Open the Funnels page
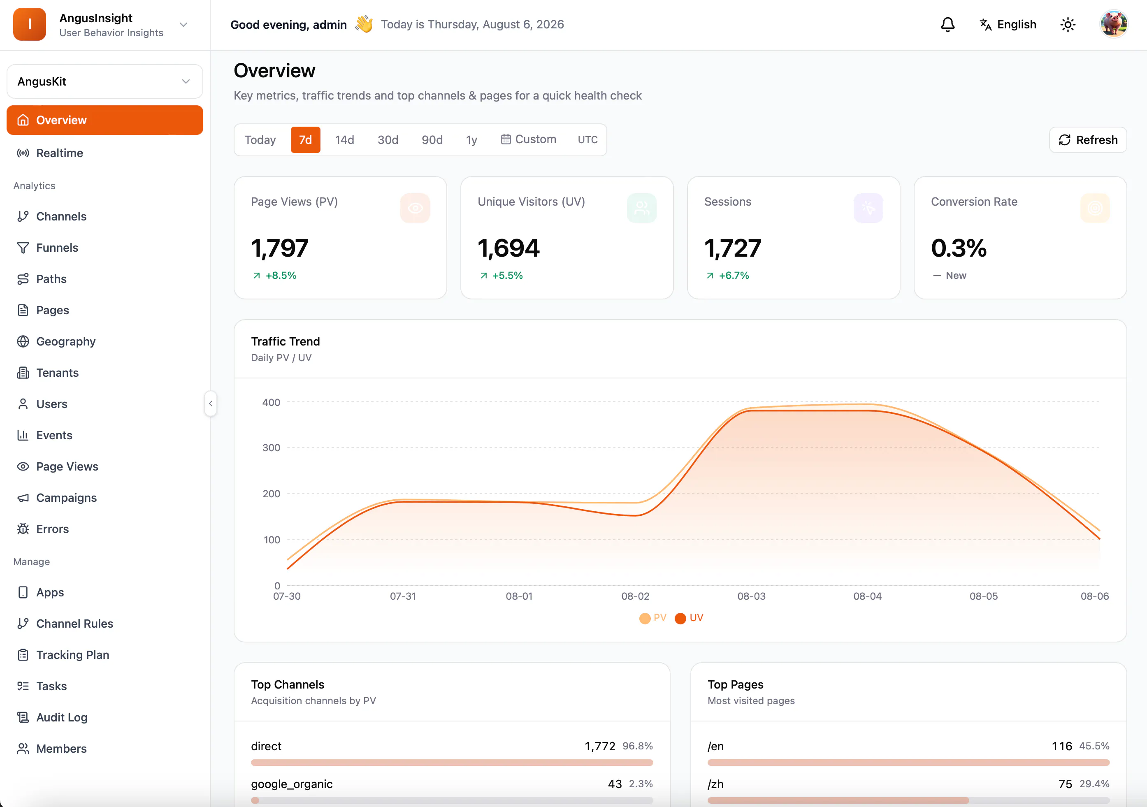The width and height of the screenshot is (1147, 807). [104, 248]
